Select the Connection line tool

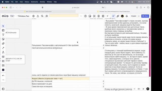3,48
